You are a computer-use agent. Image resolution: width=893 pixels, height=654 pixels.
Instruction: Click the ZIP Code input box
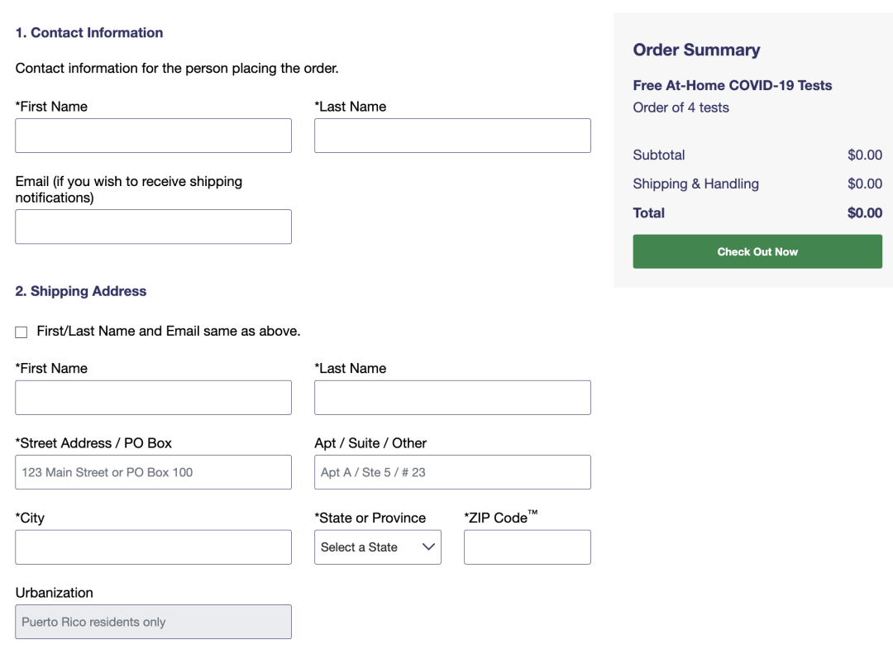click(x=528, y=547)
